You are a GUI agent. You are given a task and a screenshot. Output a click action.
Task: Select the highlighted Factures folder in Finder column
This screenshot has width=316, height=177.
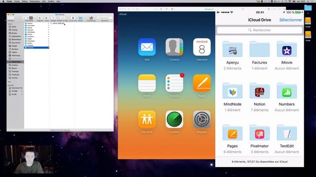[37, 48]
